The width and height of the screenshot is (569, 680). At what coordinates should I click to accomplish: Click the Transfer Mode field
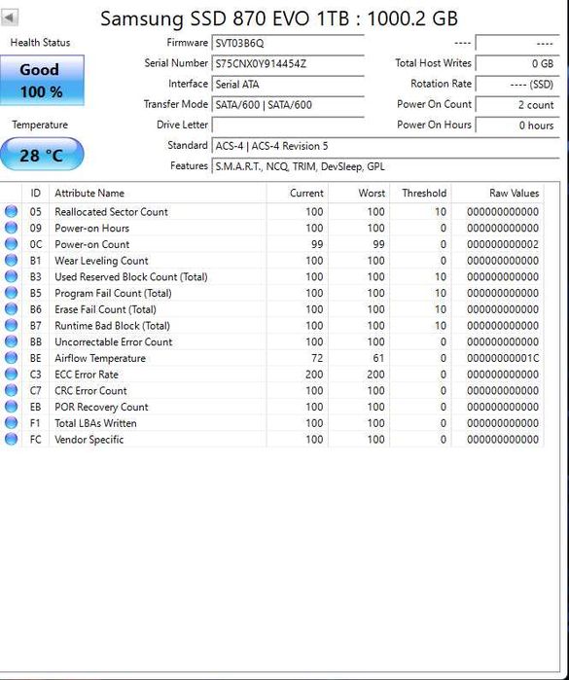click(x=288, y=104)
